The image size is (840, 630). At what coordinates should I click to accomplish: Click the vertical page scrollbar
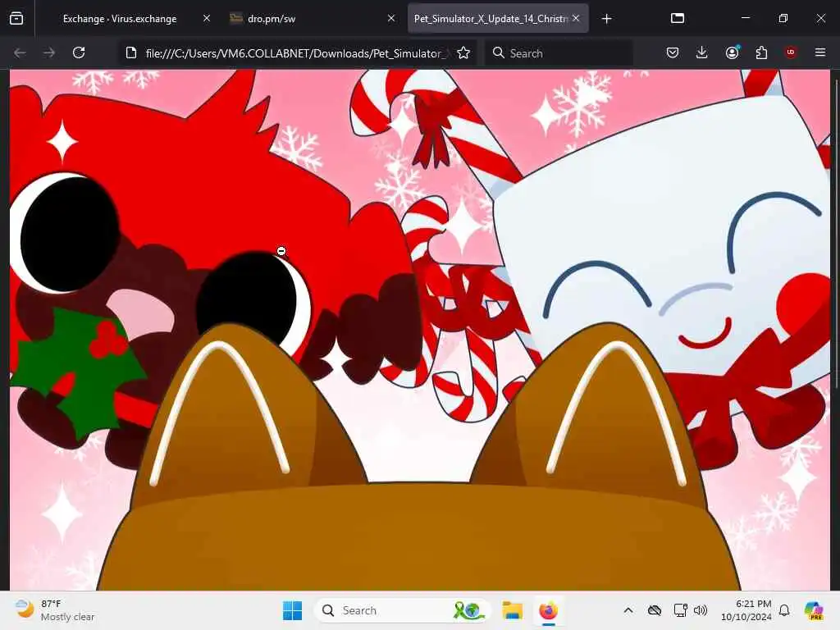coord(836,234)
